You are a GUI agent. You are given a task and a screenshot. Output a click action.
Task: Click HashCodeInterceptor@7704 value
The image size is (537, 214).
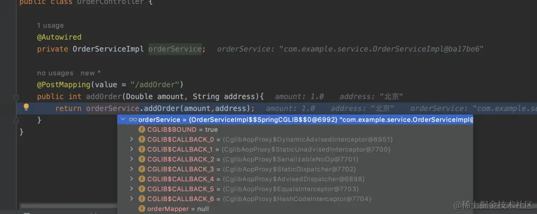(297, 199)
